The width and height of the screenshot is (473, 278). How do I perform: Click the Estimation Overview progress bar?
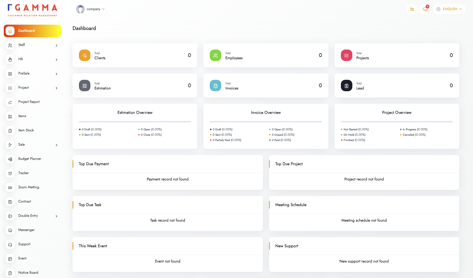135,122
